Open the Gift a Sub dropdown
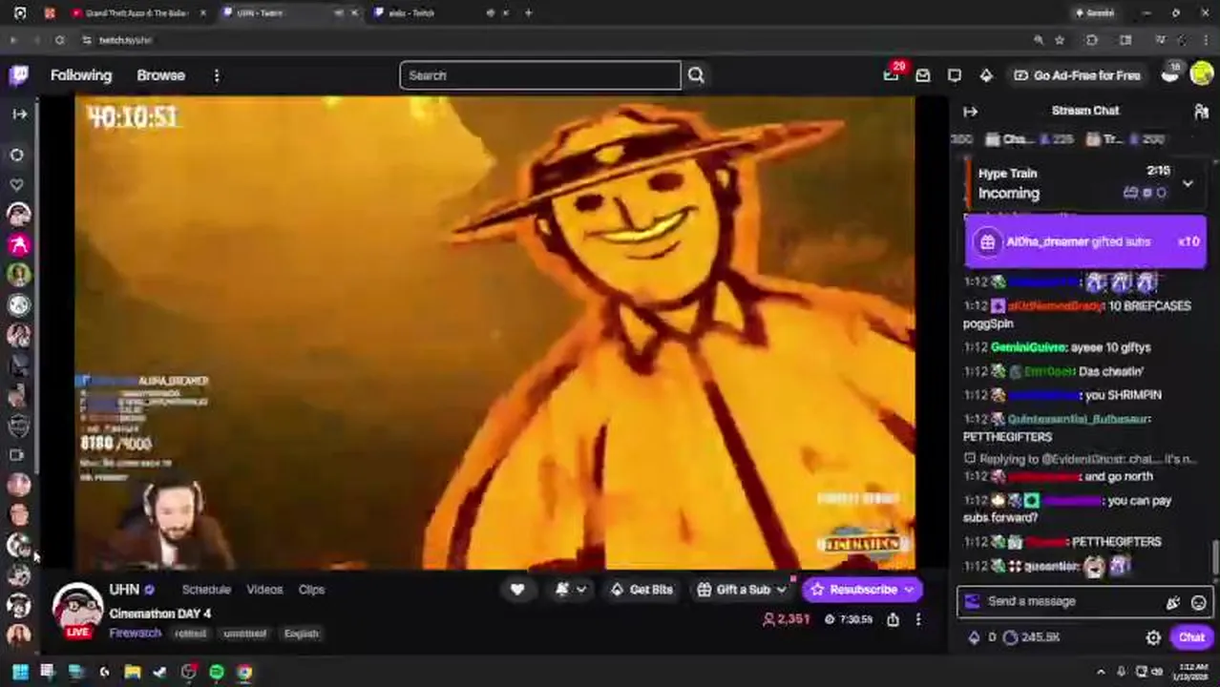This screenshot has width=1220, height=687. coord(742,590)
